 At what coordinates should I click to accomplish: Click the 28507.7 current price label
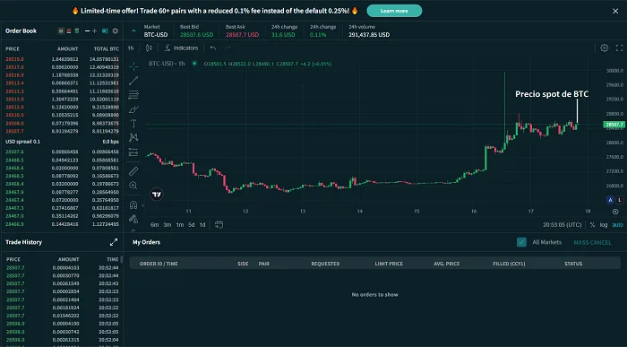point(614,125)
